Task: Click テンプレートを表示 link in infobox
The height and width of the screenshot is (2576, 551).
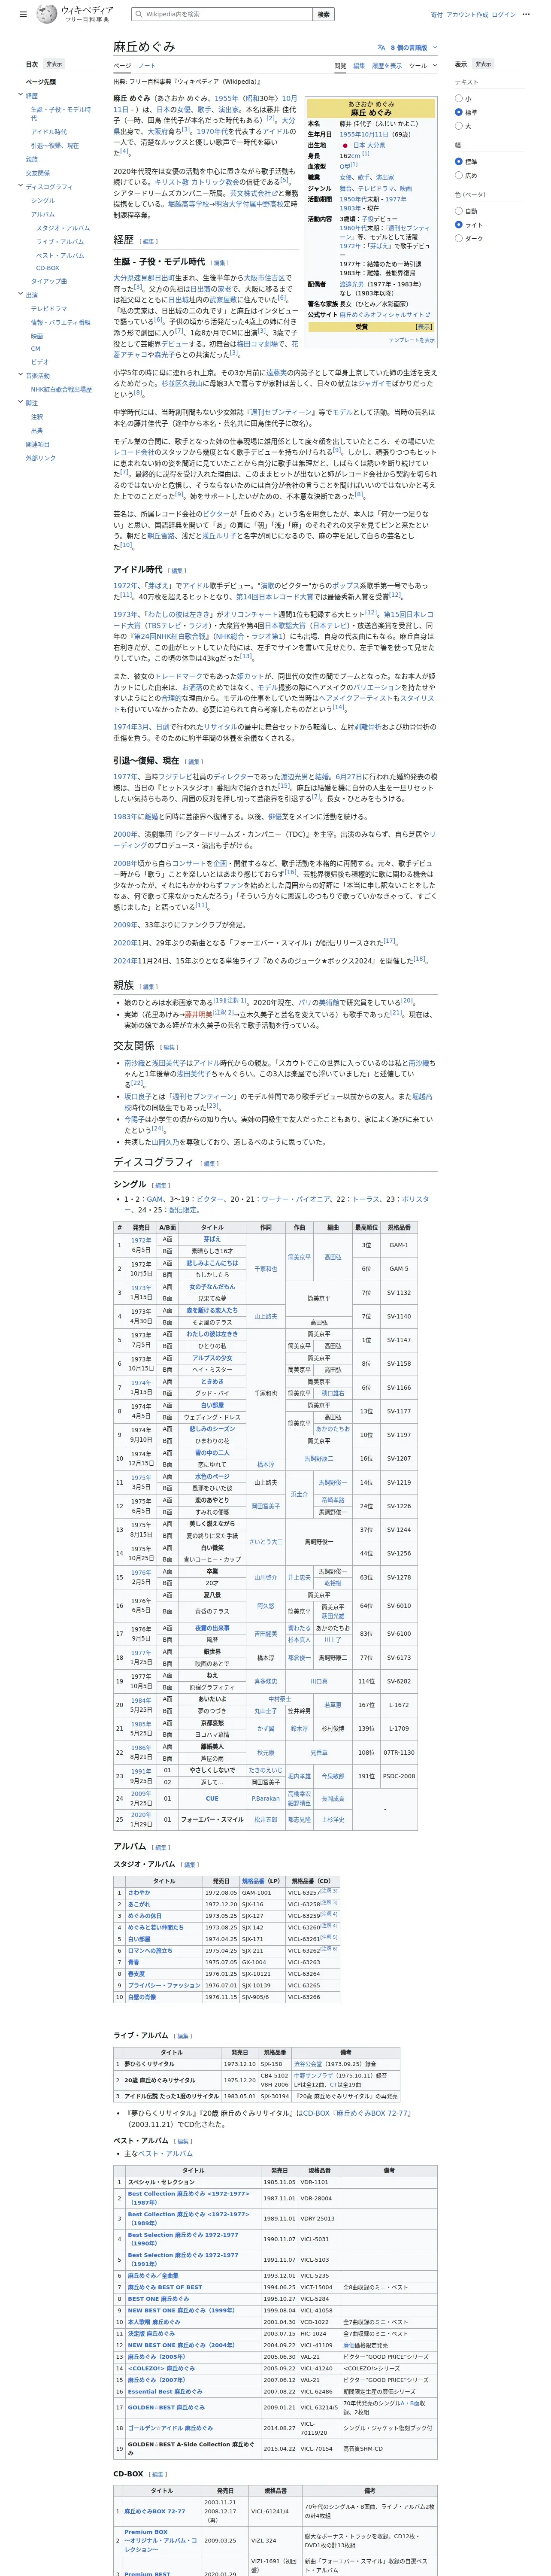Action: (411, 340)
